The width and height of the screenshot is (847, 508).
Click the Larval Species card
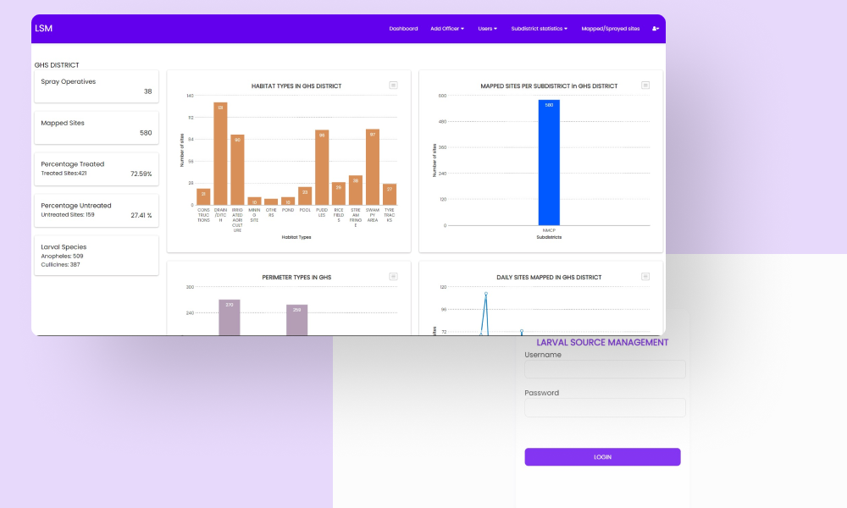click(x=97, y=256)
